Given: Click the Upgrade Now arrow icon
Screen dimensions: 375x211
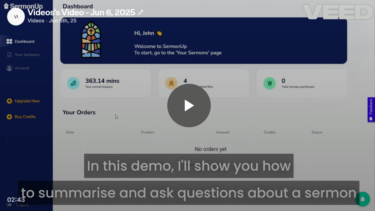Looking at the screenshot, I should (x=9, y=101).
